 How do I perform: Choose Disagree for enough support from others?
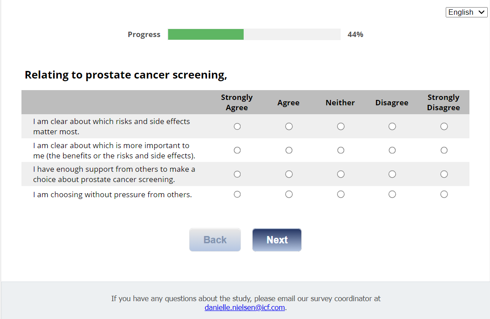click(392, 174)
